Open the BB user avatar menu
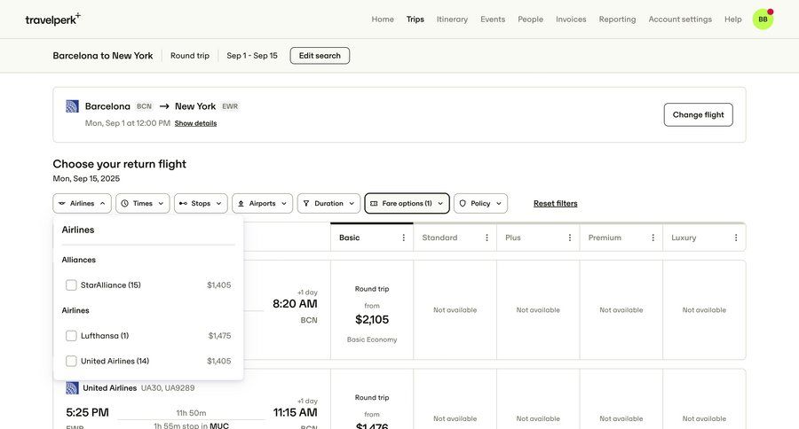 [763, 19]
